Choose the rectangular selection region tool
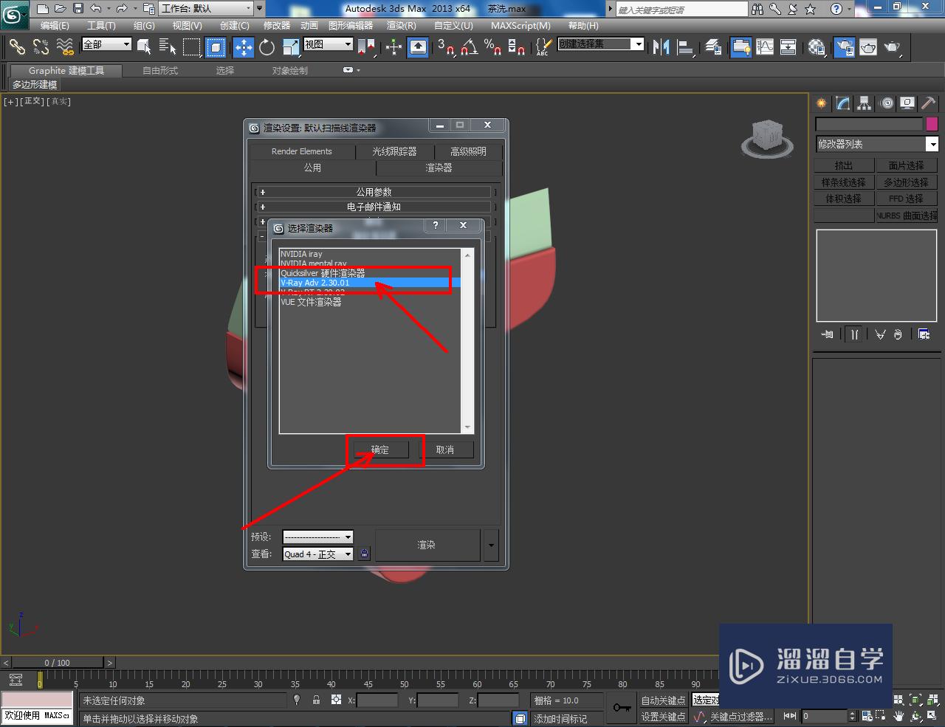This screenshot has height=727, width=945. pyautogui.click(x=192, y=47)
